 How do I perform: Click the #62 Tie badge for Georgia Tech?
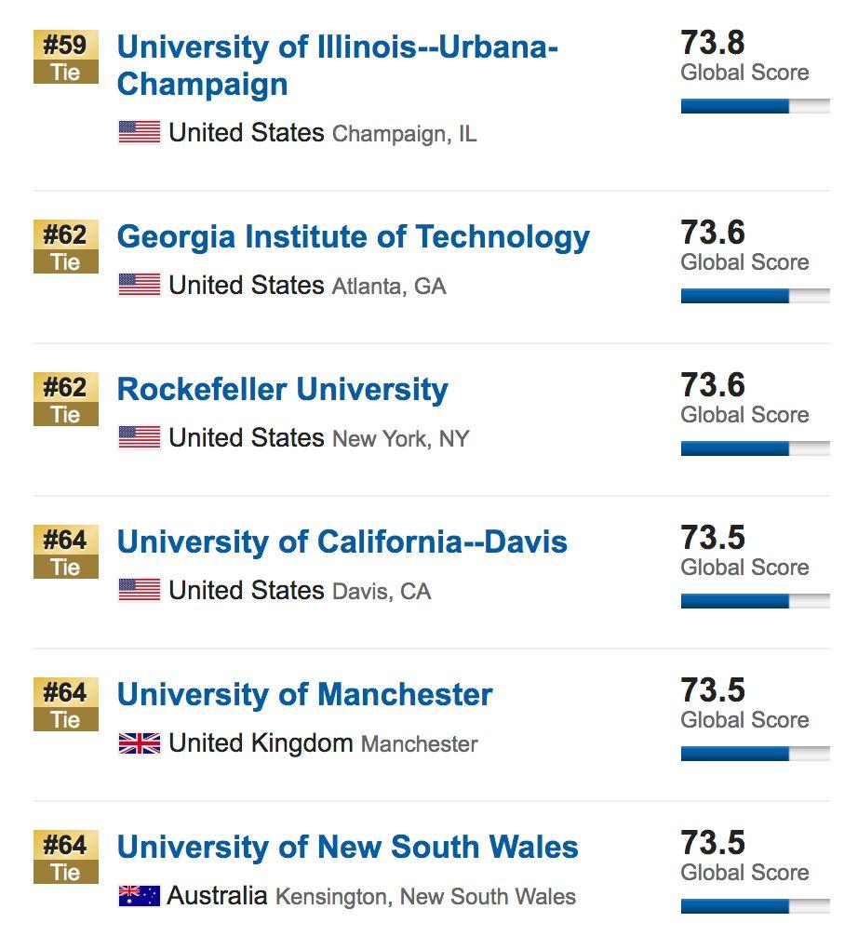click(65, 247)
